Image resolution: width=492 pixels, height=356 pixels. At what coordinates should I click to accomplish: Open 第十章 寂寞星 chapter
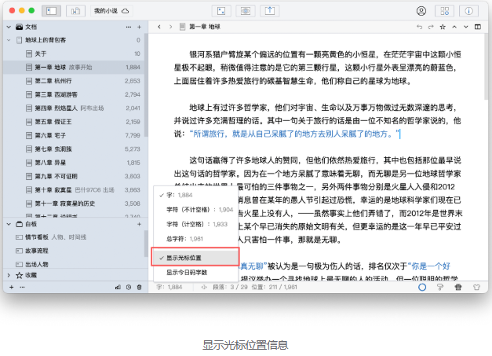(x=74, y=189)
